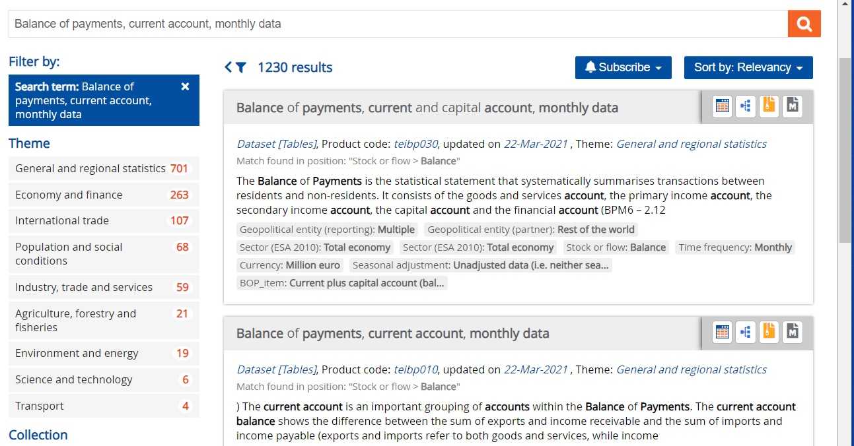The width and height of the screenshot is (854, 446).
Task: Click the orange search magnifier button
Action: coord(804,24)
